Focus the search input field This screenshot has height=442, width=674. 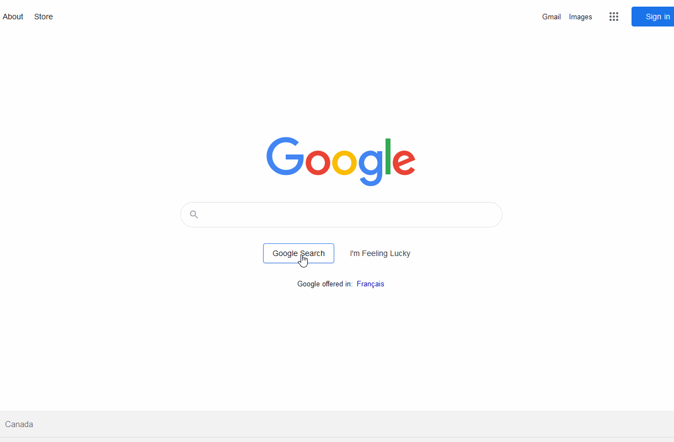click(x=341, y=215)
